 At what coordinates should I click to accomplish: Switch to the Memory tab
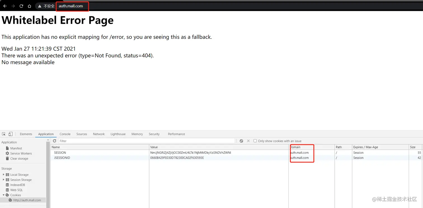137,134
